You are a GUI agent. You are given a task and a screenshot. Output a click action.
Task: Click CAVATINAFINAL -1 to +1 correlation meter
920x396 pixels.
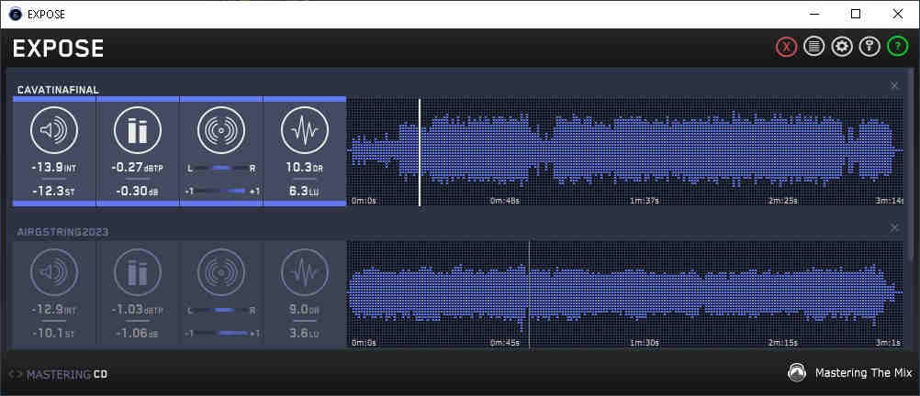click(x=222, y=191)
